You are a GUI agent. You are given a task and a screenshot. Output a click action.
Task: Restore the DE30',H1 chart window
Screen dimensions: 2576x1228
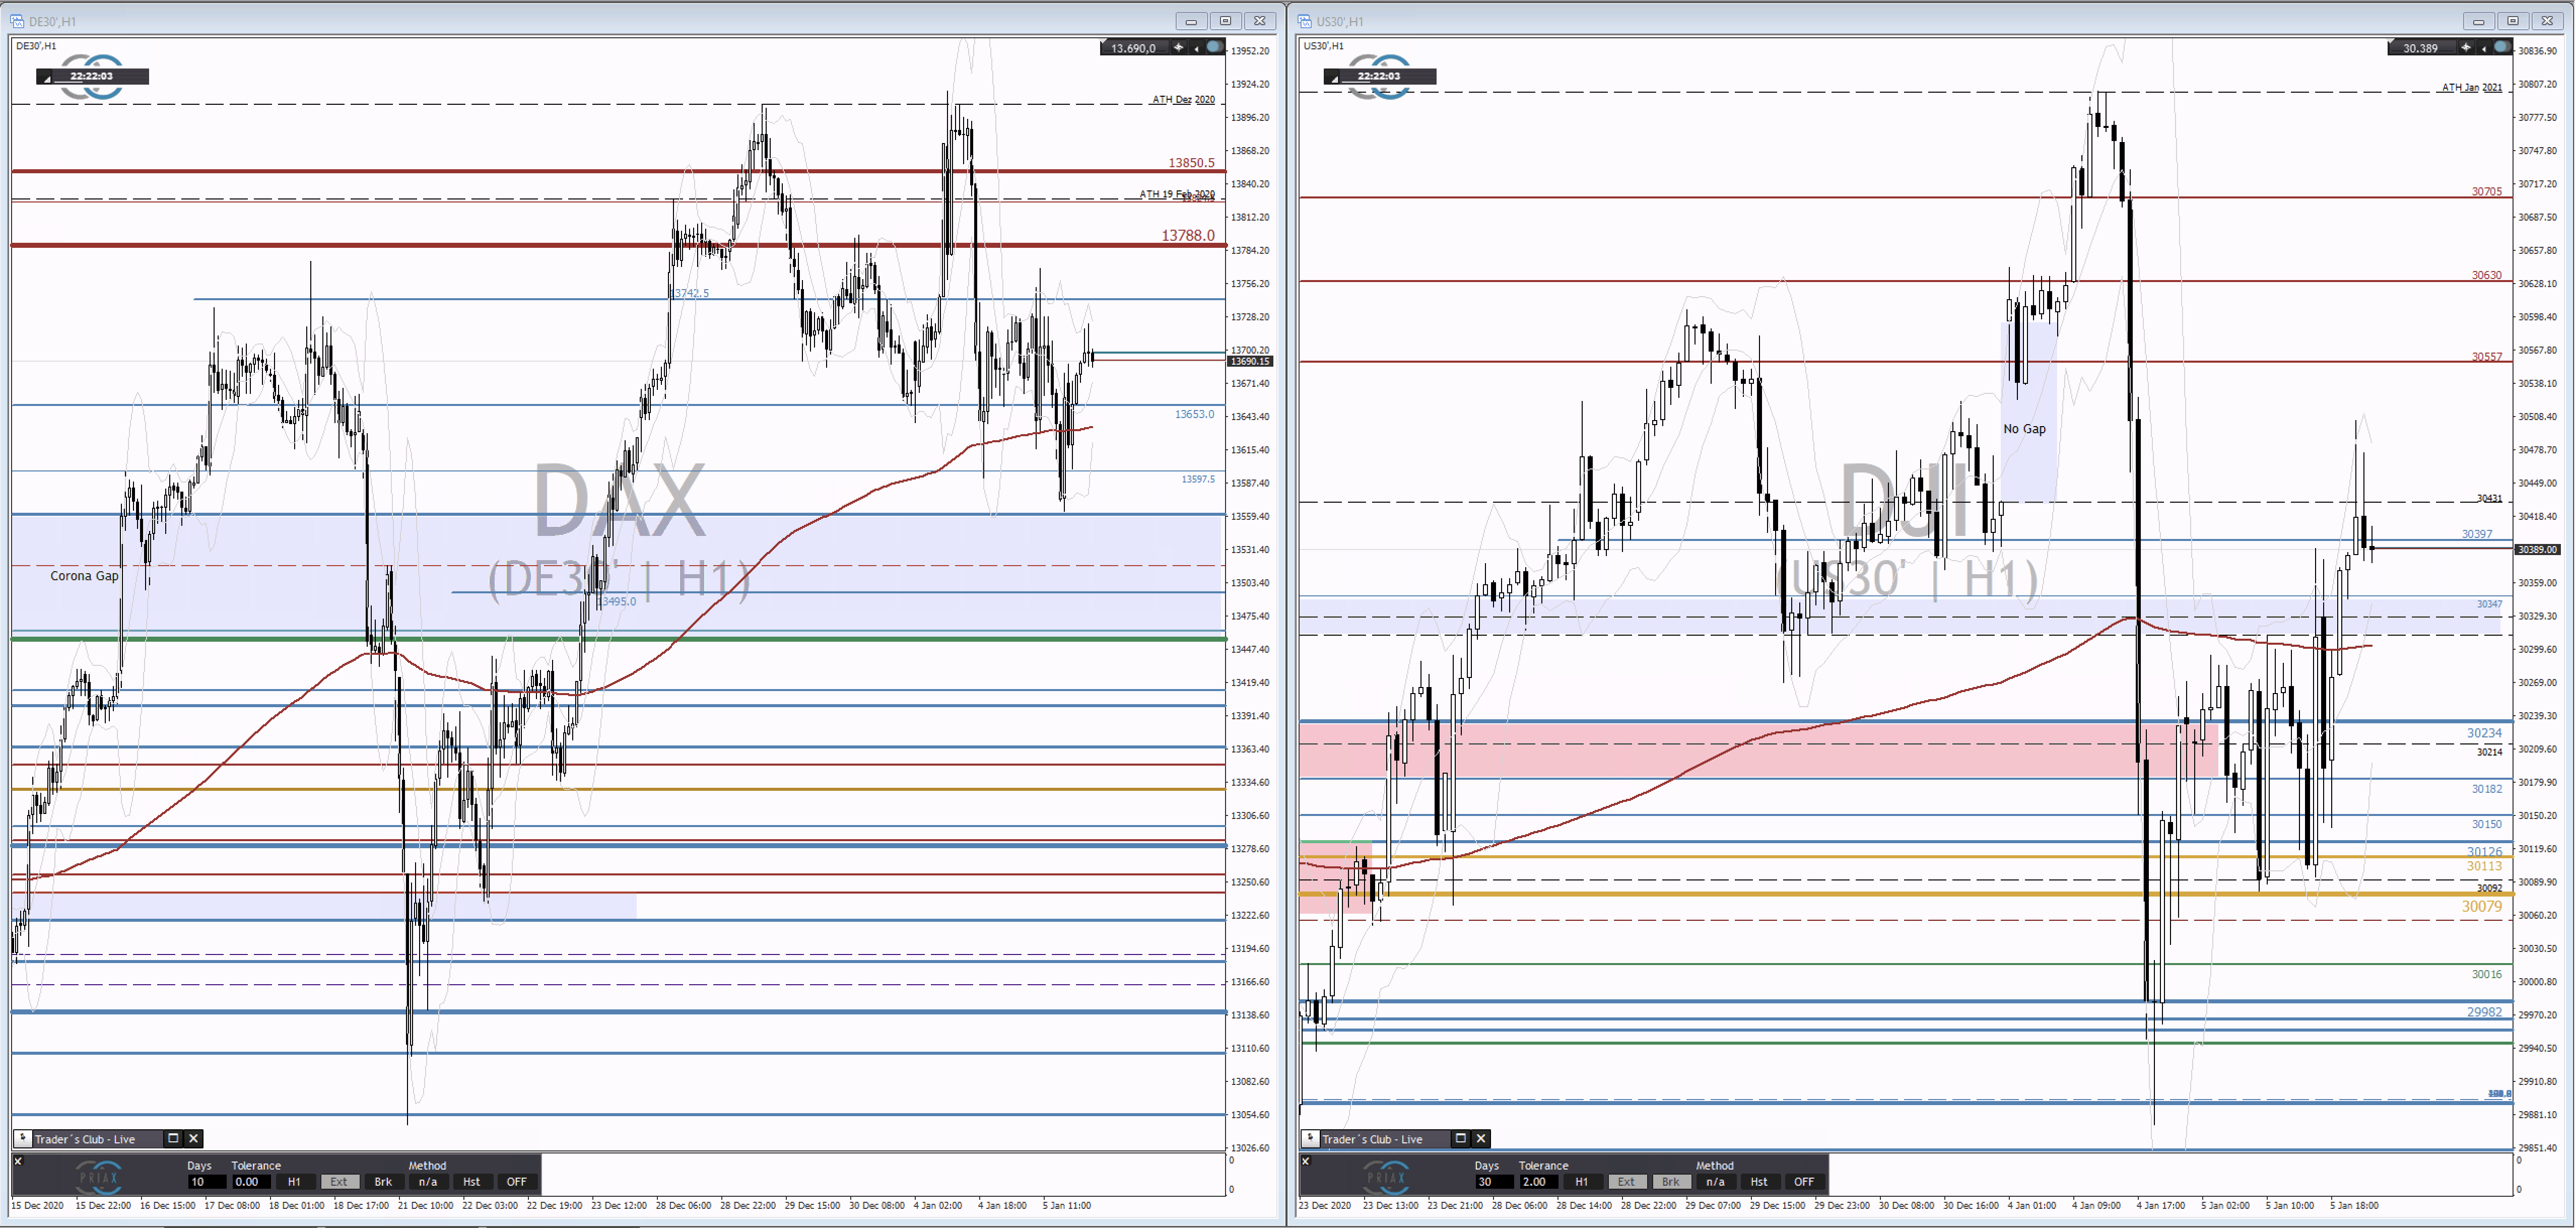click(1225, 20)
